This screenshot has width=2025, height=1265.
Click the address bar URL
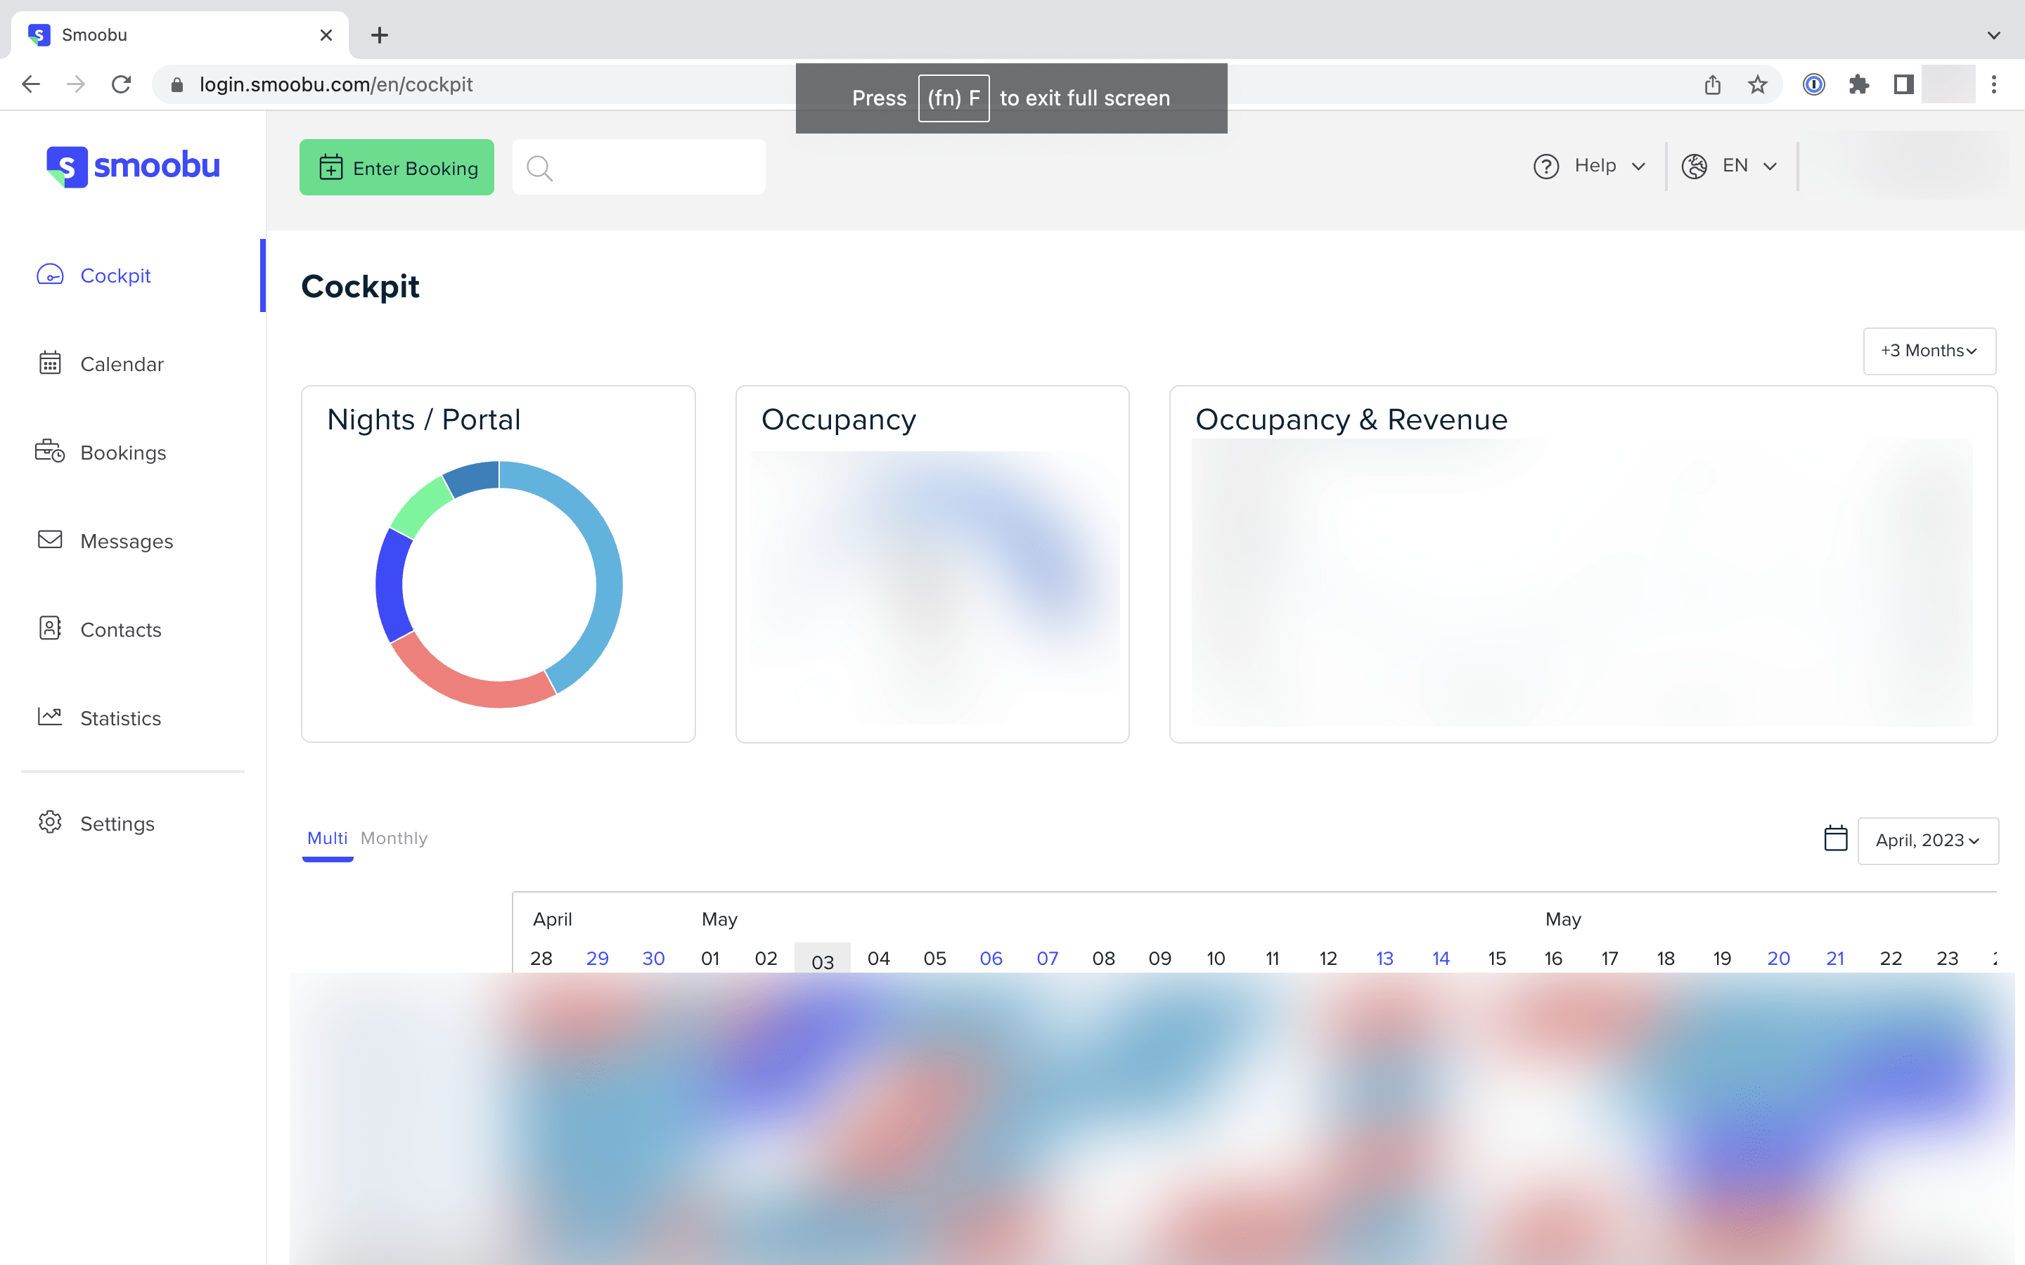pos(335,84)
